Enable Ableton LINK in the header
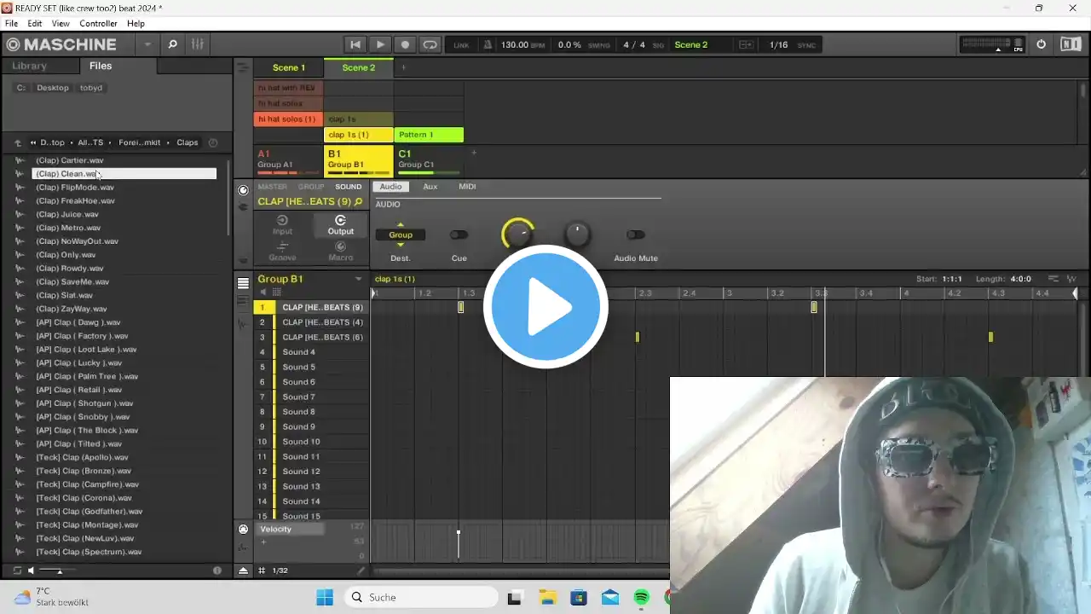 point(461,45)
